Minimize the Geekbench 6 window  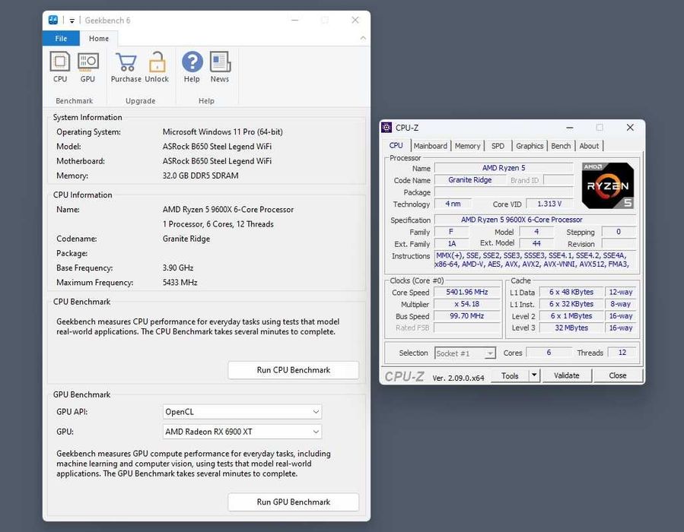click(295, 20)
